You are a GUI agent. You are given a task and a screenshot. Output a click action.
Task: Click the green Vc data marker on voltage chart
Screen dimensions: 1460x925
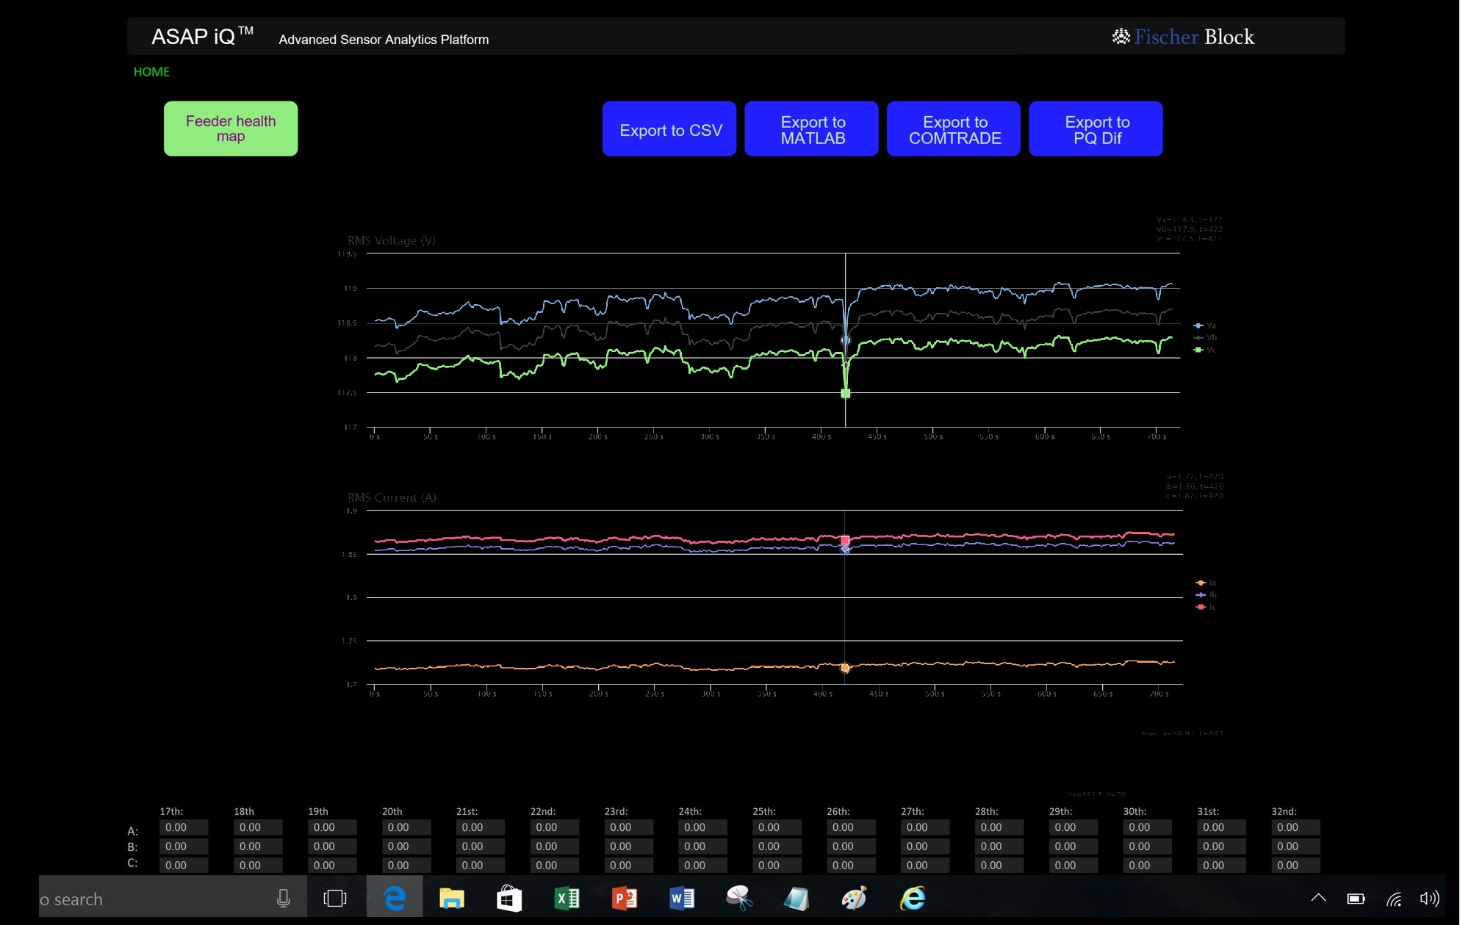tap(846, 394)
